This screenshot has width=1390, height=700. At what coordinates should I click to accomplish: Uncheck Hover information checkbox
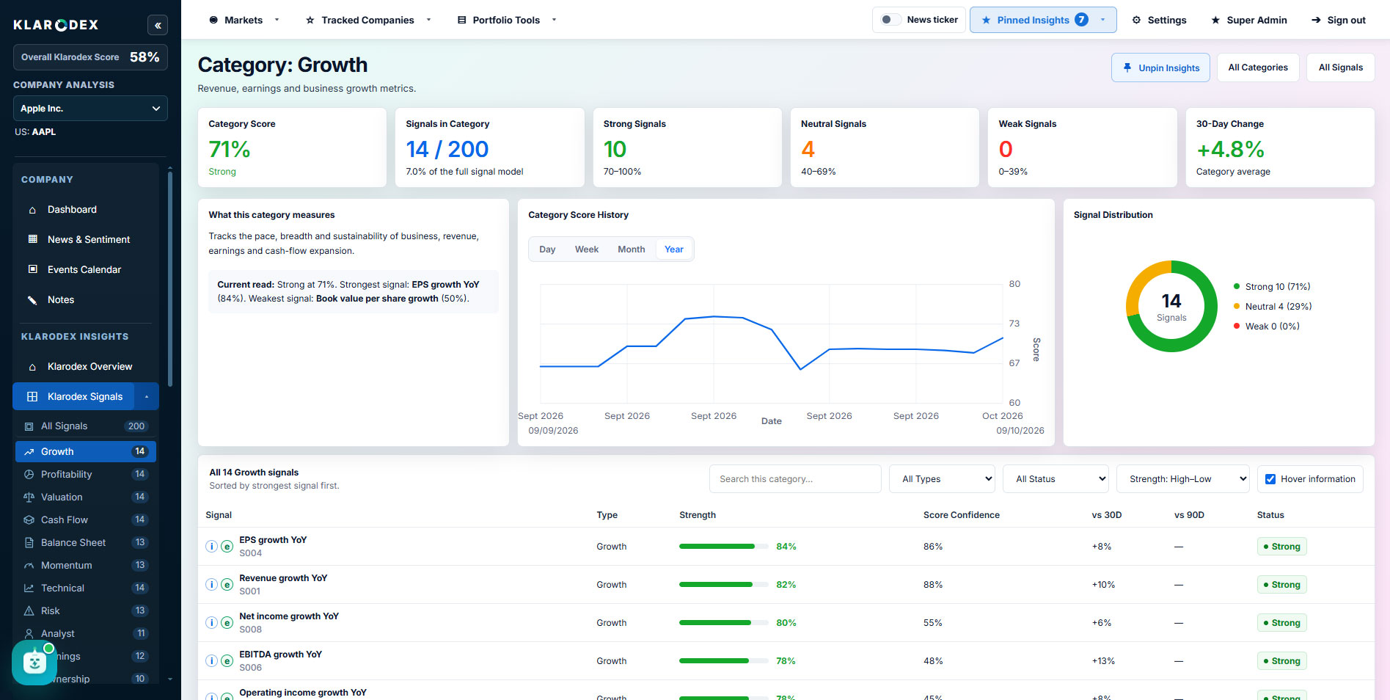[1270, 479]
